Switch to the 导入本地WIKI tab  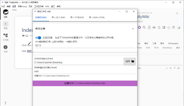(77, 17)
